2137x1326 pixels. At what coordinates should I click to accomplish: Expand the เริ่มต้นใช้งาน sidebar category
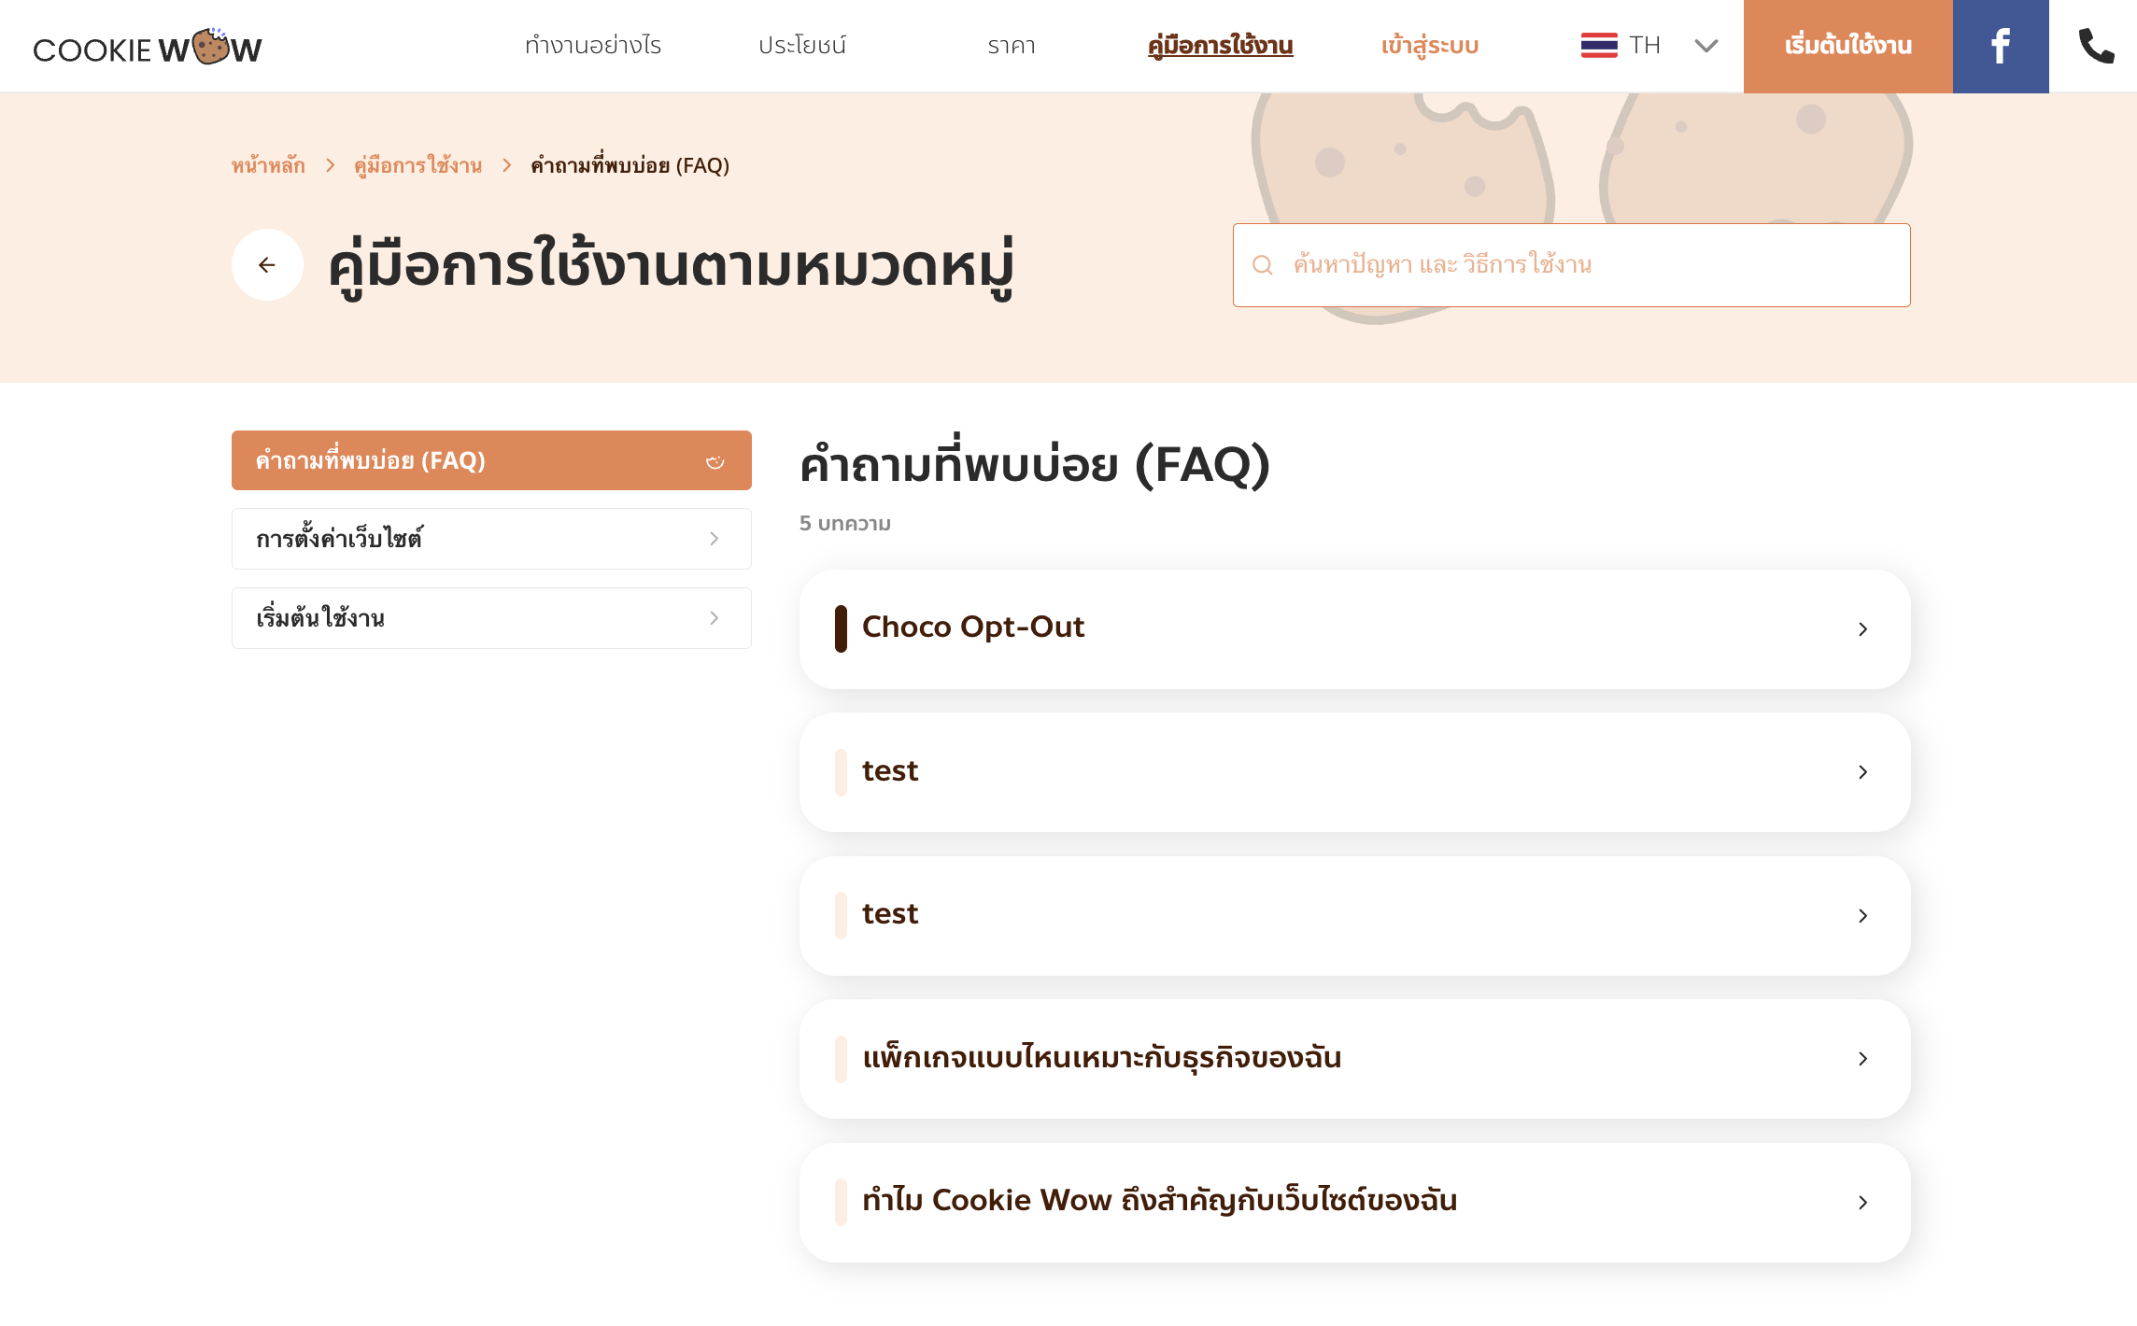491,618
